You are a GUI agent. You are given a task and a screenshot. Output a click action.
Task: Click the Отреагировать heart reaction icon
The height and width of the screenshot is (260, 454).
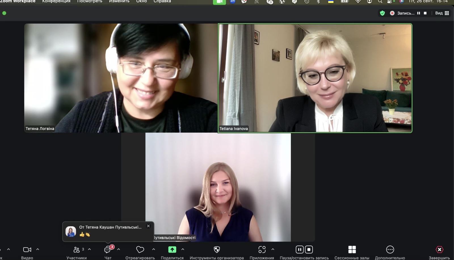click(140, 250)
